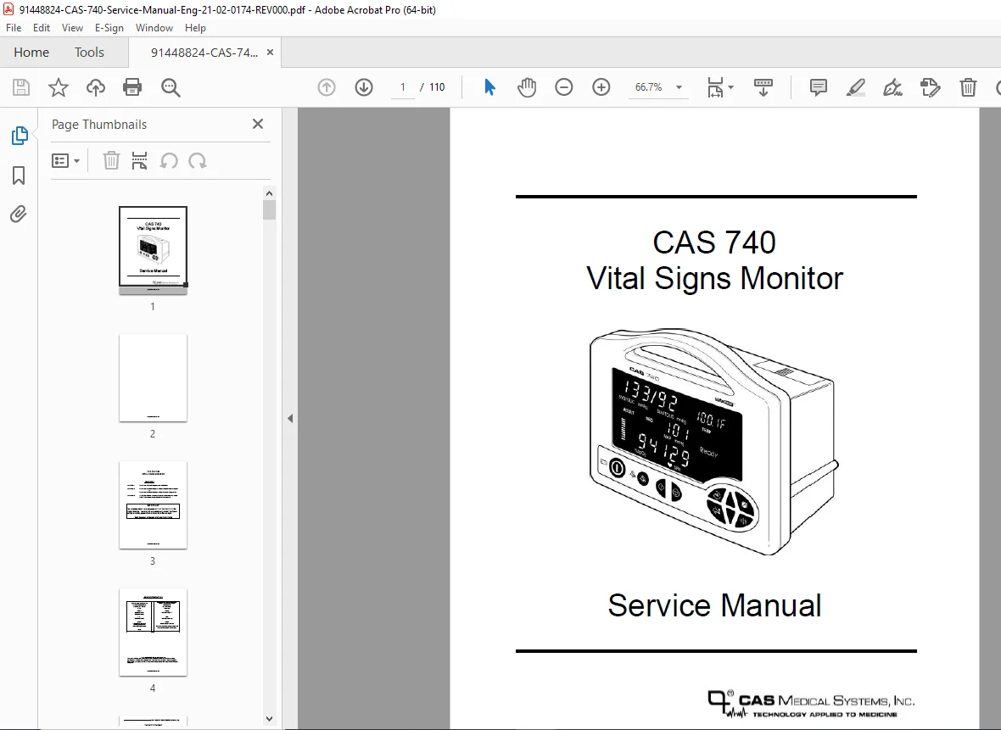Expand page display options dropdown arrow
The image size is (1001, 730).
[731, 87]
